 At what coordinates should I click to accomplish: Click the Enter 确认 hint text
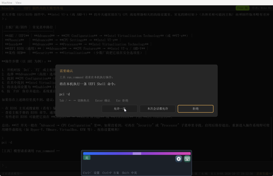(x=103, y=101)
